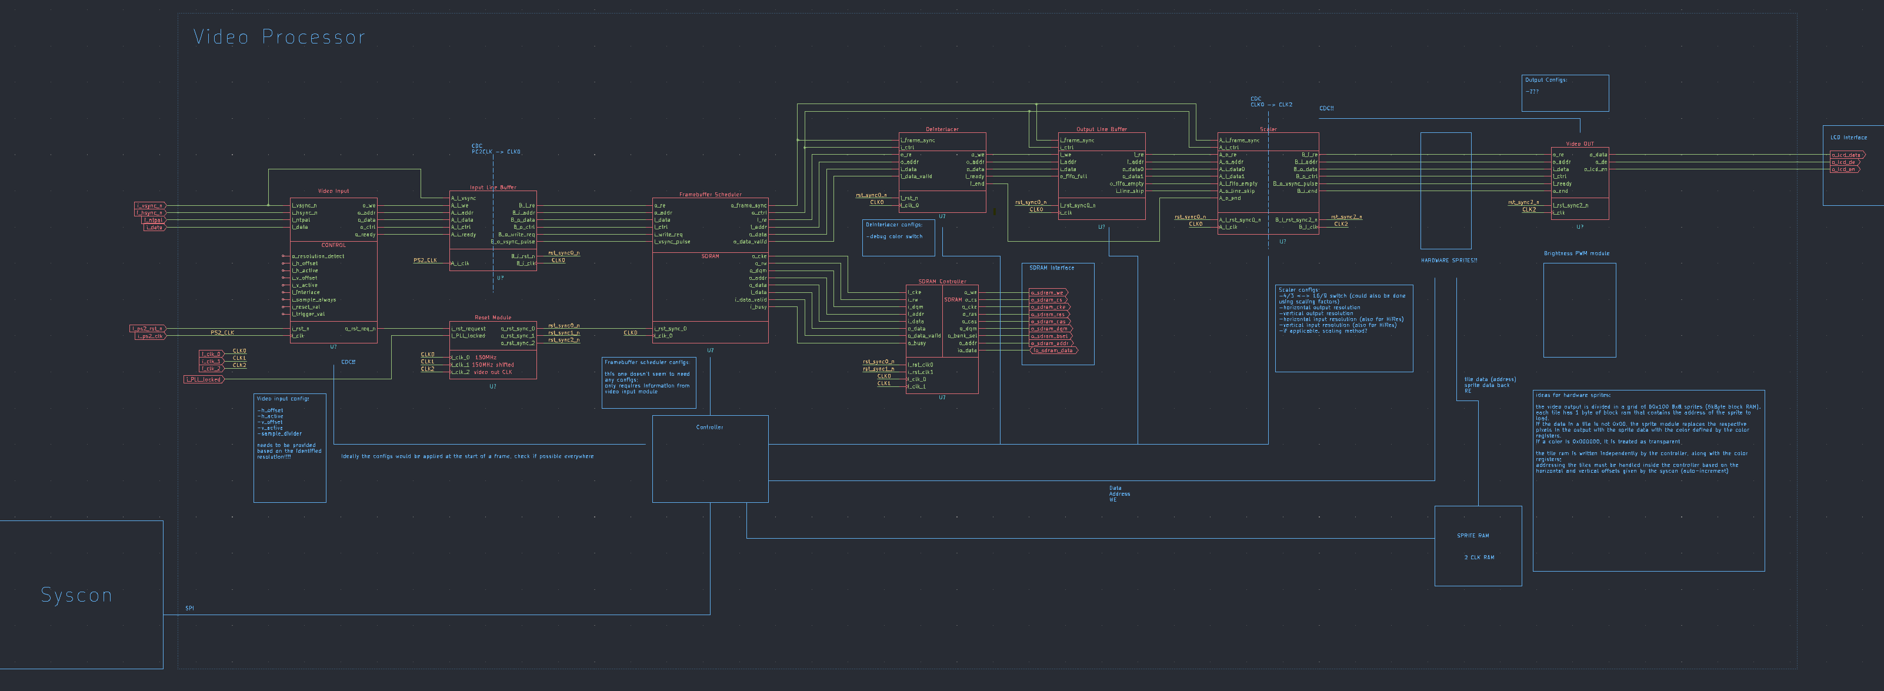
Task: Select the o_lcd_en port flag
Action: tap(1845, 169)
